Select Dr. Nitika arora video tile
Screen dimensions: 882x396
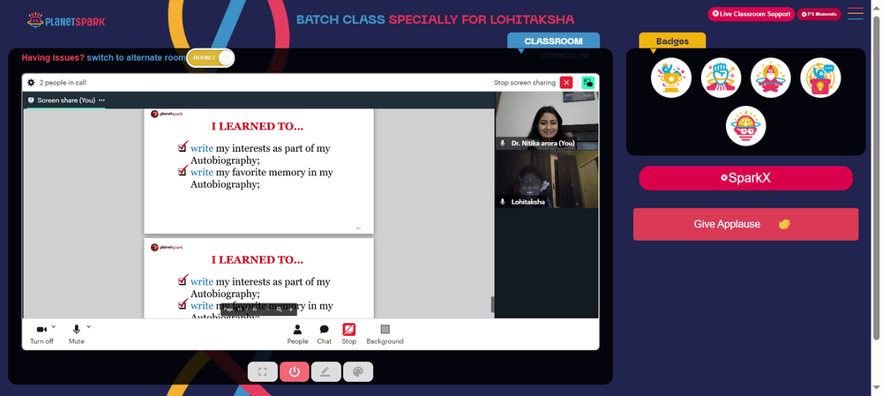[547, 121]
